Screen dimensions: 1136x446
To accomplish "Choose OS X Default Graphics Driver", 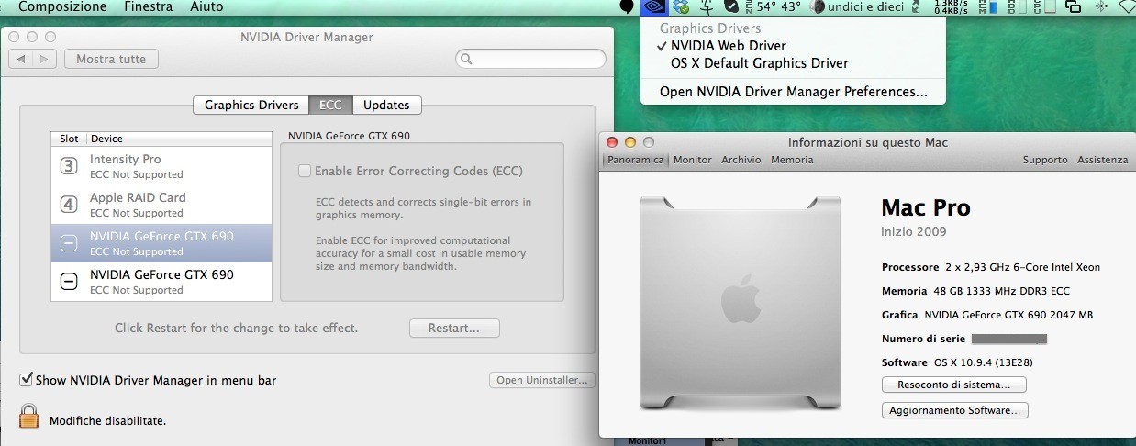I will pos(759,63).
